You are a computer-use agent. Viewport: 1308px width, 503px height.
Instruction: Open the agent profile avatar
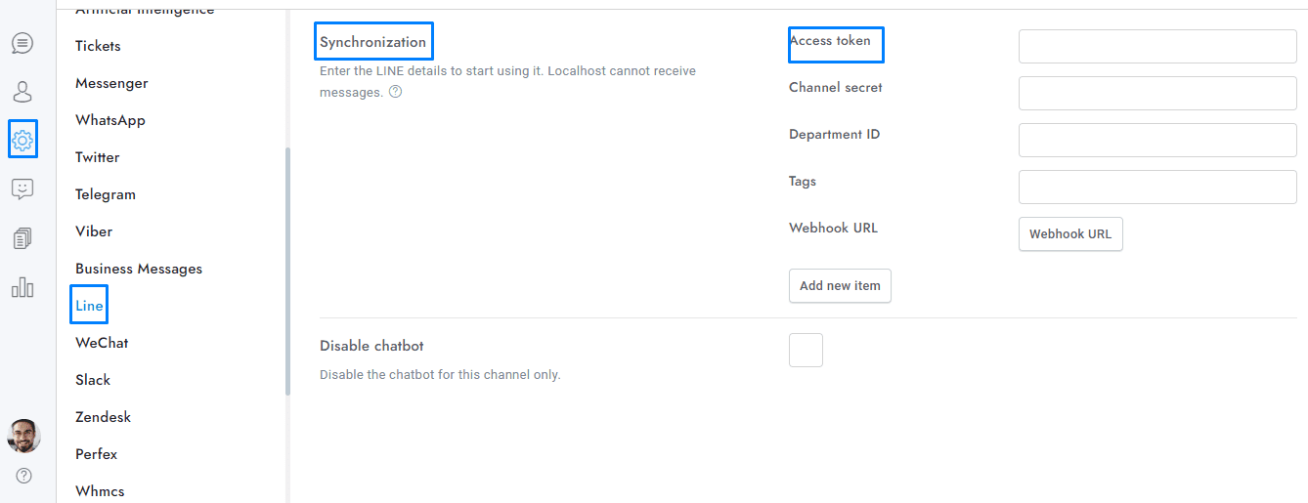point(23,437)
